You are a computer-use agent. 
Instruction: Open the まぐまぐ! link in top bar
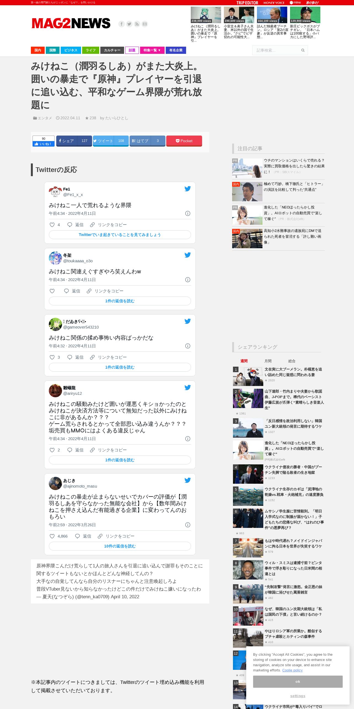tap(312, 3)
